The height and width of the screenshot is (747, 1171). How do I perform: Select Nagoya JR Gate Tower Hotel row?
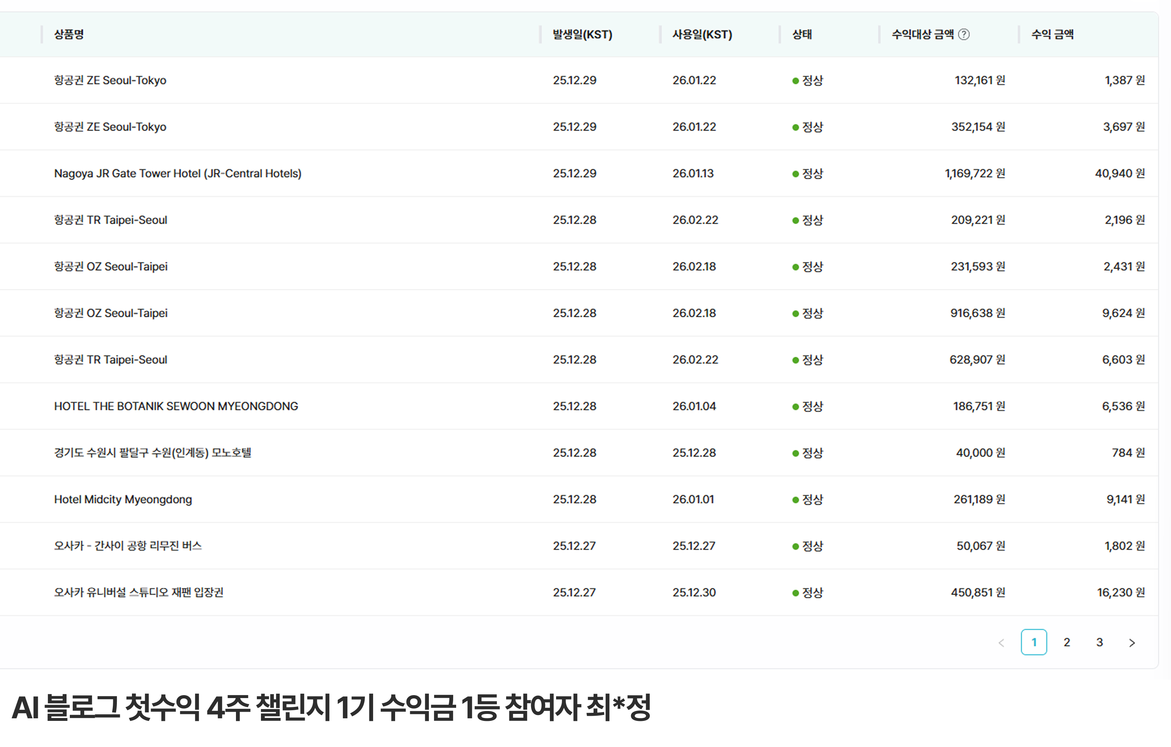click(x=178, y=173)
